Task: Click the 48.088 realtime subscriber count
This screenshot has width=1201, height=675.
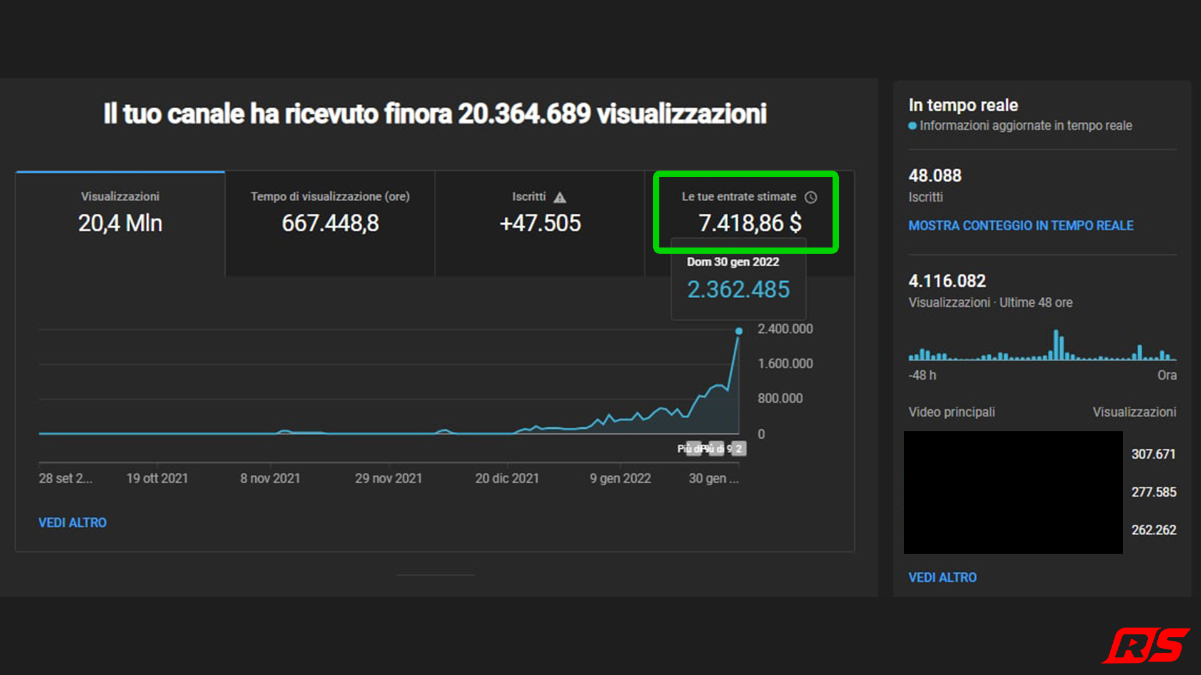Action: 935,176
